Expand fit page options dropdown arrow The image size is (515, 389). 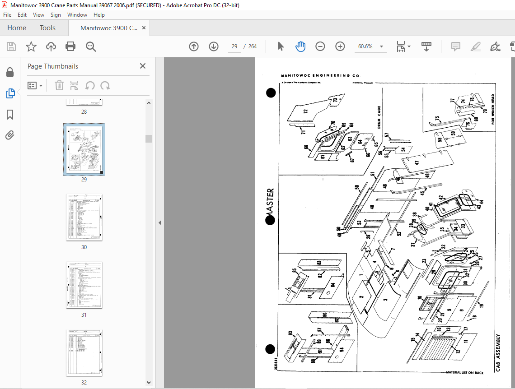[x=409, y=46]
